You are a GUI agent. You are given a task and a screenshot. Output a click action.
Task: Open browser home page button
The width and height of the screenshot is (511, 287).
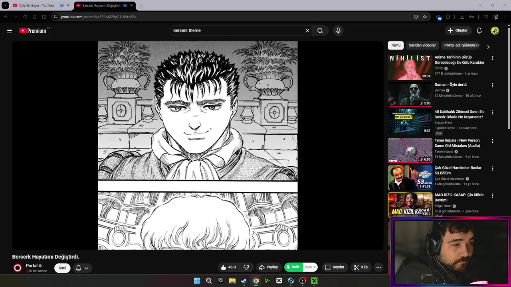point(34,17)
